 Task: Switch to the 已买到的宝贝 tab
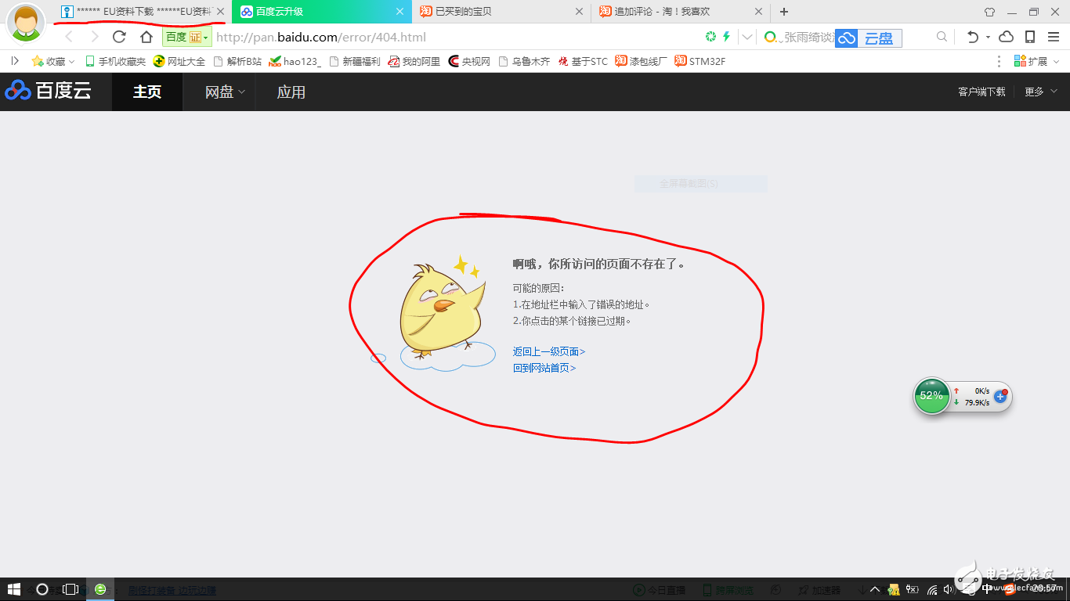(x=501, y=12)
